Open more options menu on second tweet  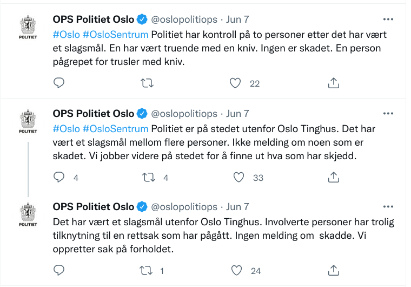tap(388, 114)
